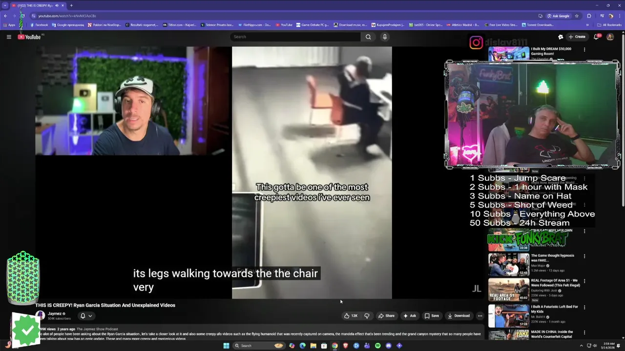Open the Torrent Downloads bookmark
The image size is (625, 351).
tap(538, 25)
